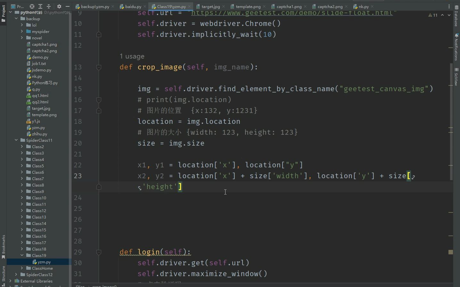This screenshot has height=287, width=460.
Task: Click the Select Opened File target icon
Action: pyautogui.click(x=32, y=6)
